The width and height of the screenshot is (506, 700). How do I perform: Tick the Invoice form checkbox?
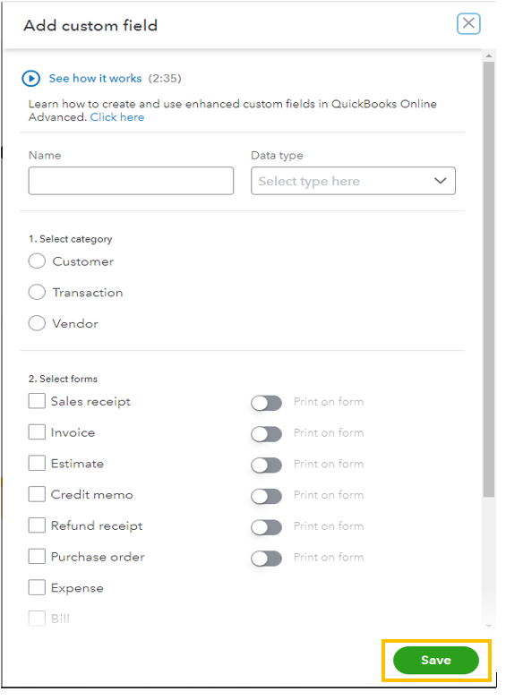[x=37, y=432]
